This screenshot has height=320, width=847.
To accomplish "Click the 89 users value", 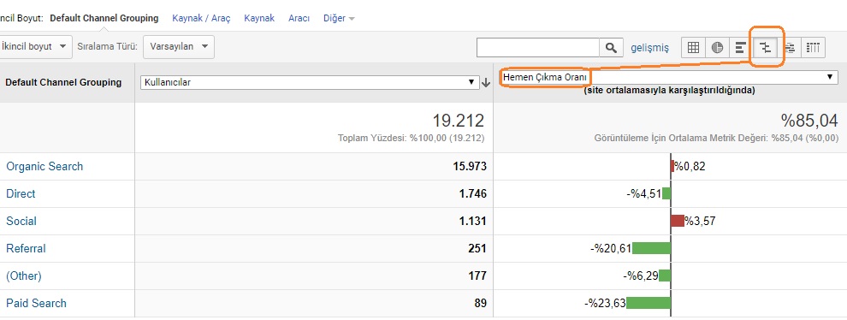I will (480, 303).
